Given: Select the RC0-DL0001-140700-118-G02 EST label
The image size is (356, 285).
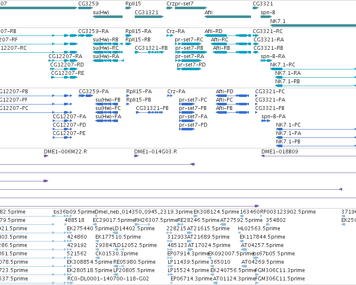Looking at the screenshot, I should coord(108,279).
